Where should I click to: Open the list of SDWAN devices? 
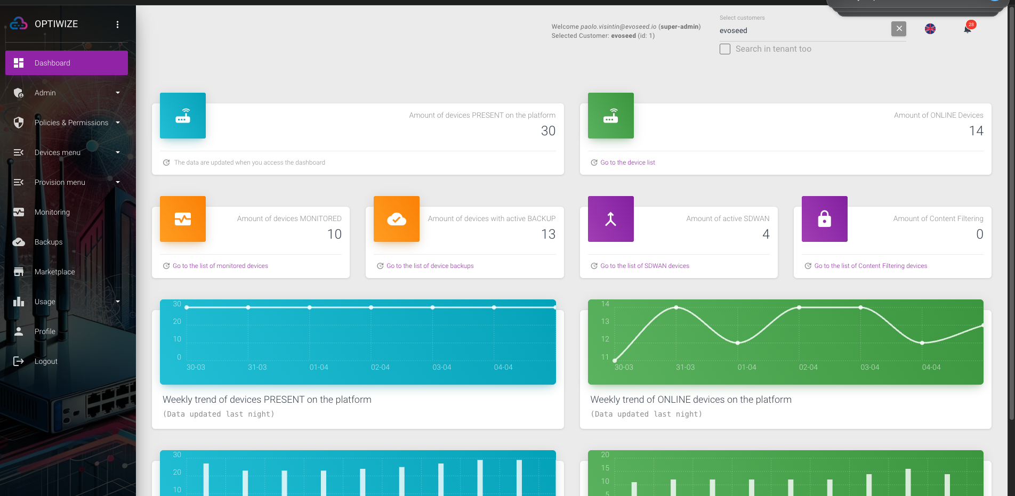pos(645,265)
